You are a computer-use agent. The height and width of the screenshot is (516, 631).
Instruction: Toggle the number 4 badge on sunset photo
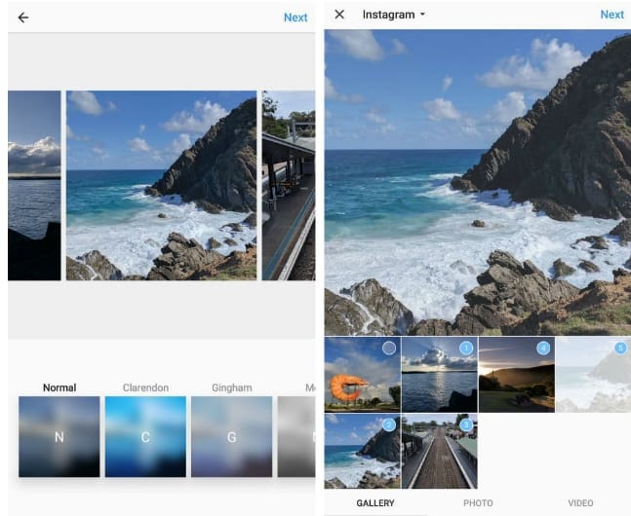(543, 348)
